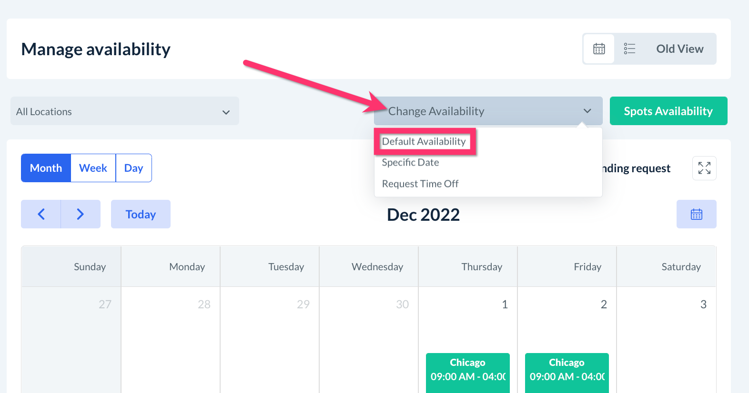749x393 pixels.
Task: Go to next month arrow
Action: 81,214
